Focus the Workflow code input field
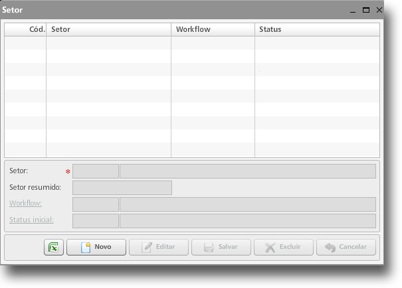Viewport: 402px width, 288px height. click(x=96, y=204)
